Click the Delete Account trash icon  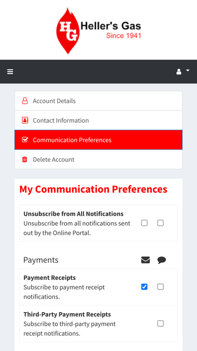(x=25, y=159)
